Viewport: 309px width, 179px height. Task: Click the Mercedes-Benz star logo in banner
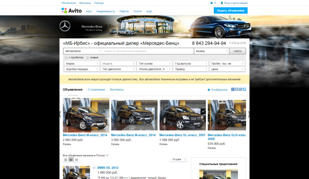(65, 26)
